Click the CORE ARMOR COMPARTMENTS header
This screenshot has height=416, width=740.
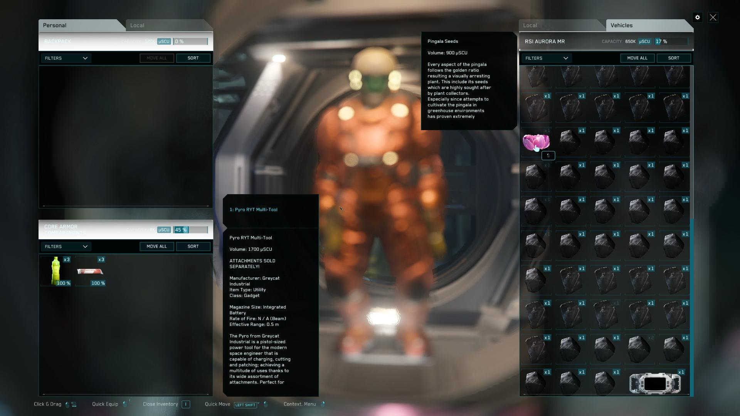pyautogui.click(x=126, y=230)
